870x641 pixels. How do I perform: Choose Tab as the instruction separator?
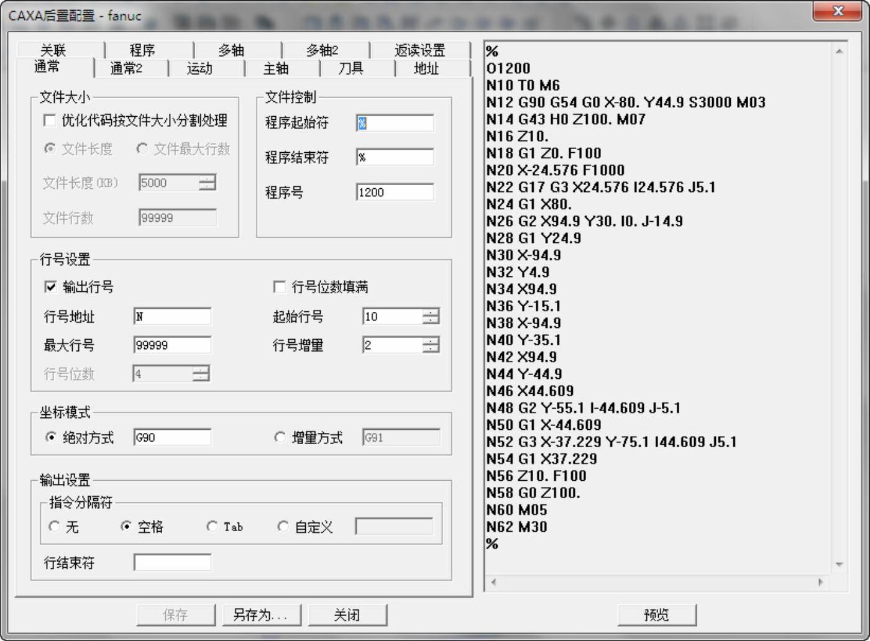(x=212, y=527)
